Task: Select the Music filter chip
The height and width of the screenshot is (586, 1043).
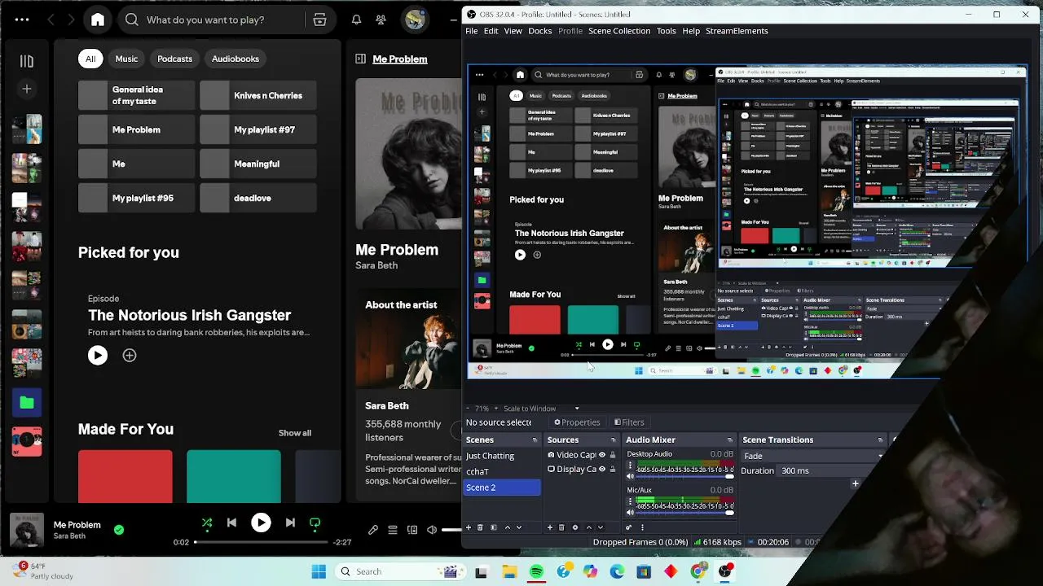Action: 126,59
